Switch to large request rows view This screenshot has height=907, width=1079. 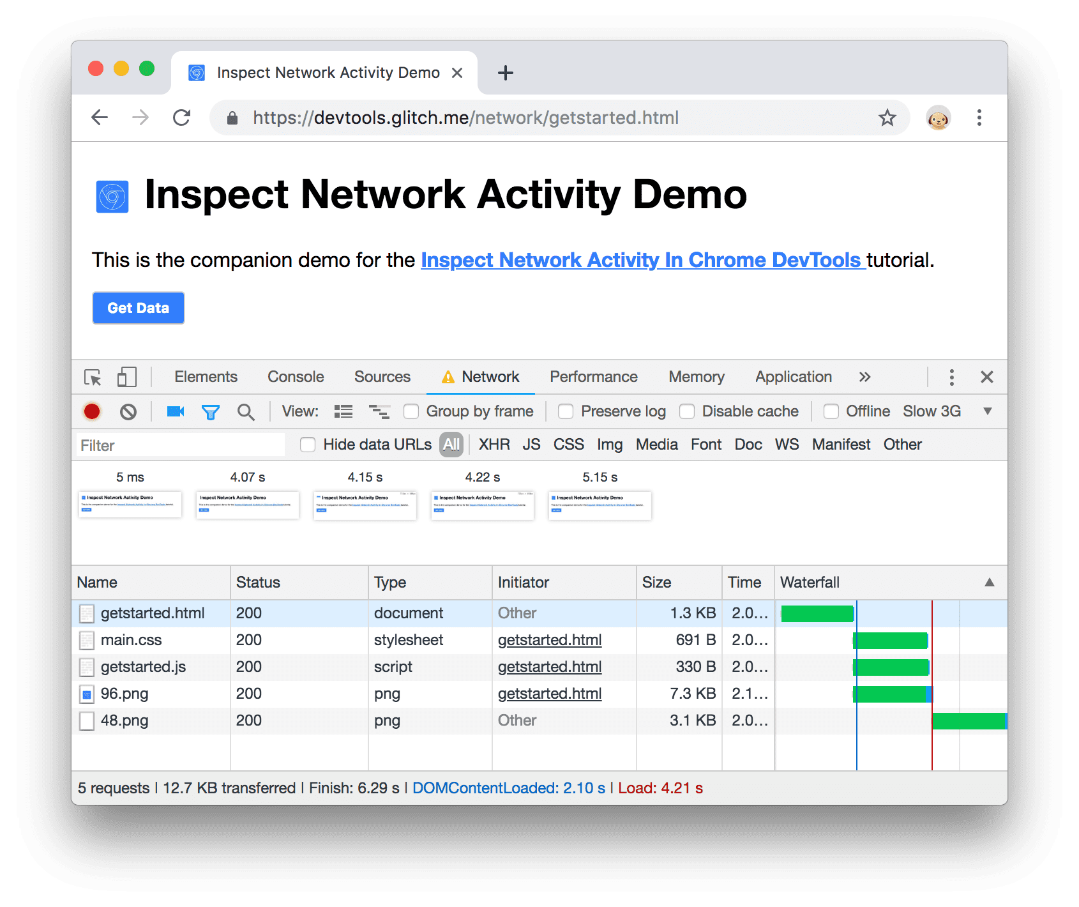[x=343, y=411]
